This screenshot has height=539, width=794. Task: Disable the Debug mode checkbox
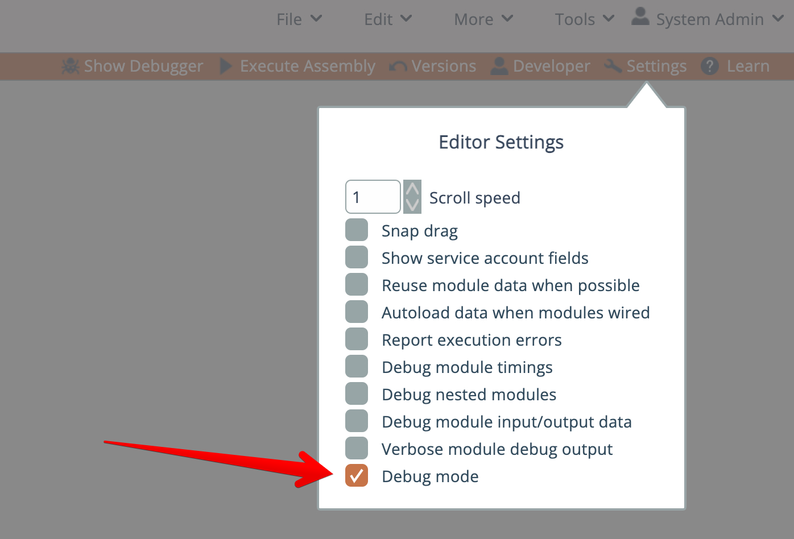click(357, 476)
